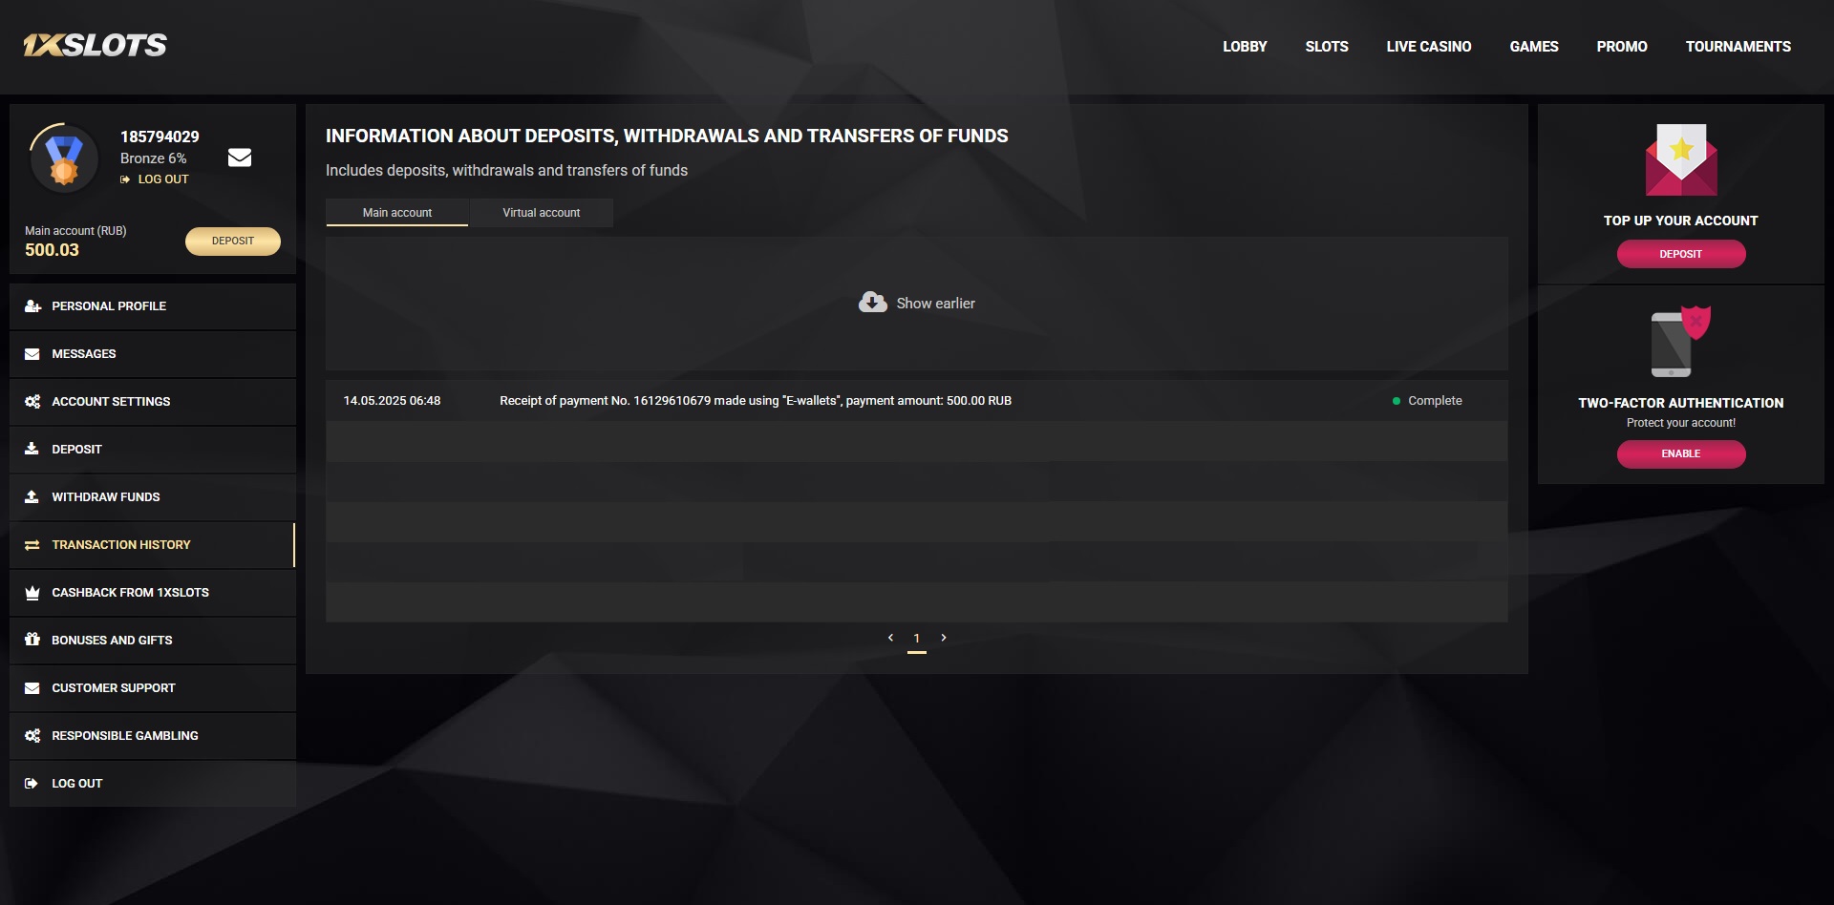Click the phone shield two-factor icon

coord(1681,342)
